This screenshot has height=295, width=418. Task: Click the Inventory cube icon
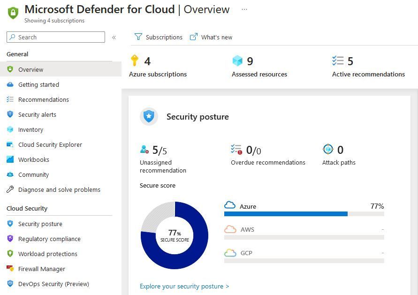point(10,129)
